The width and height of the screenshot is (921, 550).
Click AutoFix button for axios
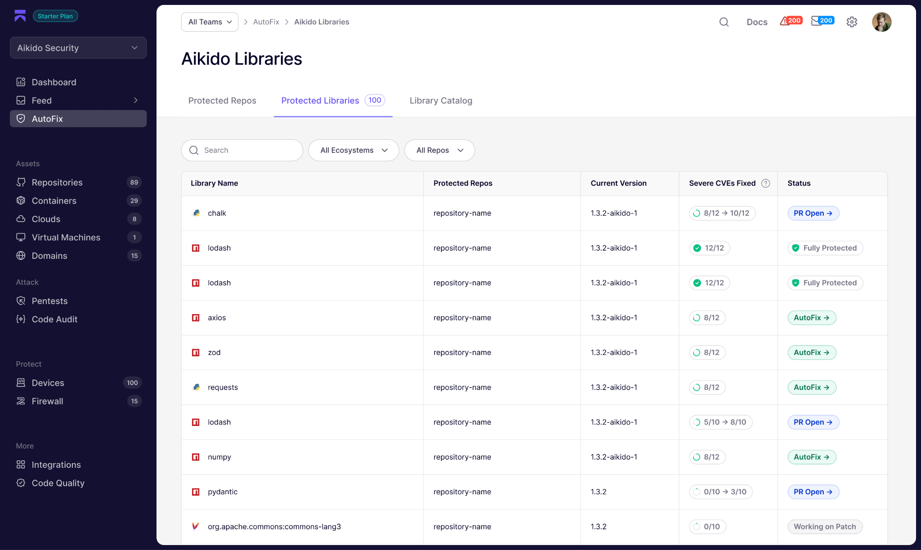tap(812, 318)
